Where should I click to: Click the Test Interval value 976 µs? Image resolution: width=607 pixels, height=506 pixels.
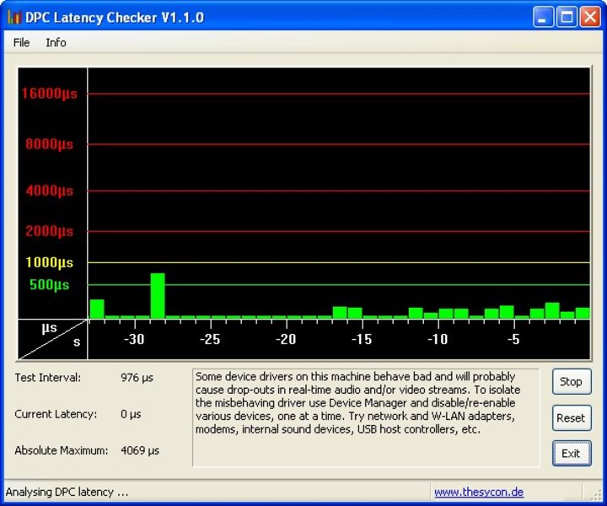click(x=137, y=378)
